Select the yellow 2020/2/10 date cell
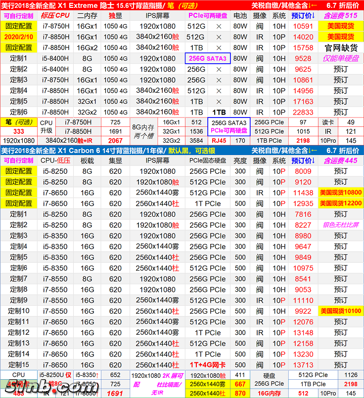Screen dimensions: 364x398 point(19,37)
